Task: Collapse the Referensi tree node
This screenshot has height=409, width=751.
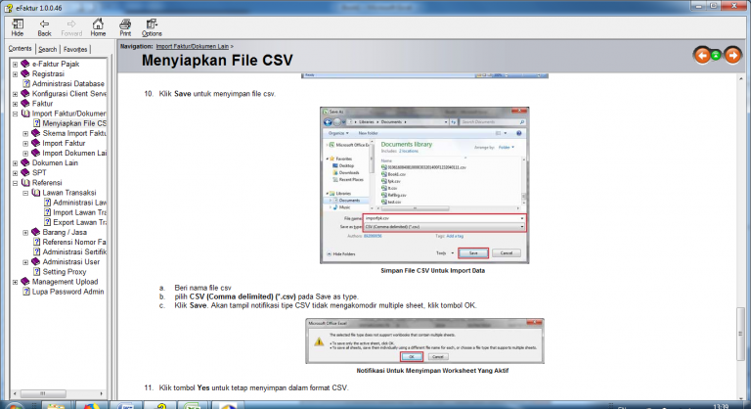Action: [x=15, y=183]
